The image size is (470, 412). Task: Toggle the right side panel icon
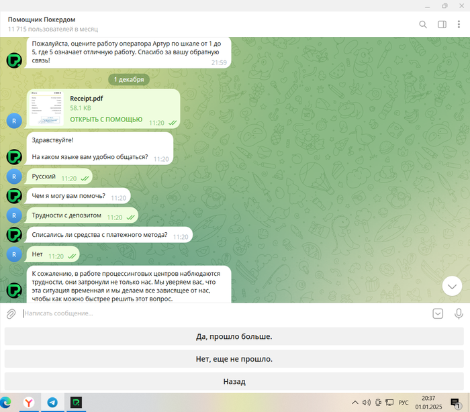[442, 25]
